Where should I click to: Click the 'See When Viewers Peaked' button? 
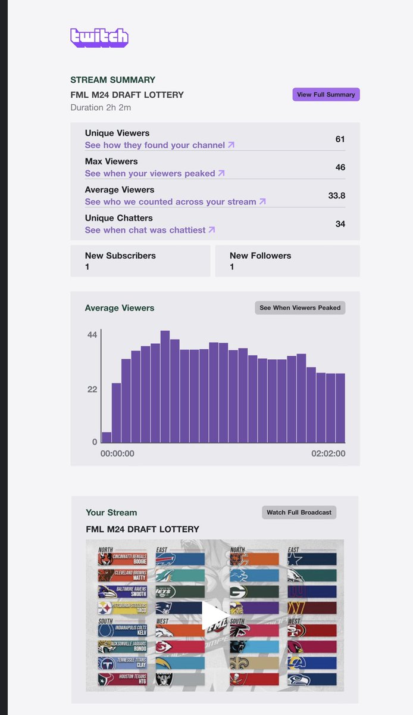pos(300,307)
